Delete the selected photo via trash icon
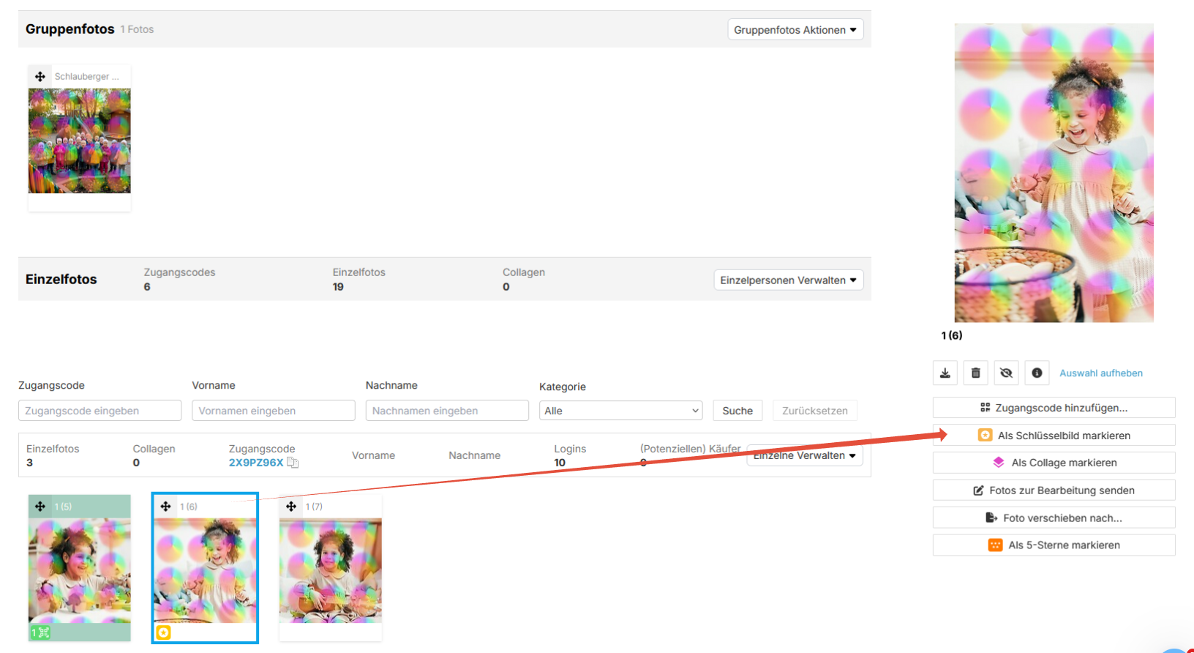The image size is (1194, 653). [x=976, y=373]
